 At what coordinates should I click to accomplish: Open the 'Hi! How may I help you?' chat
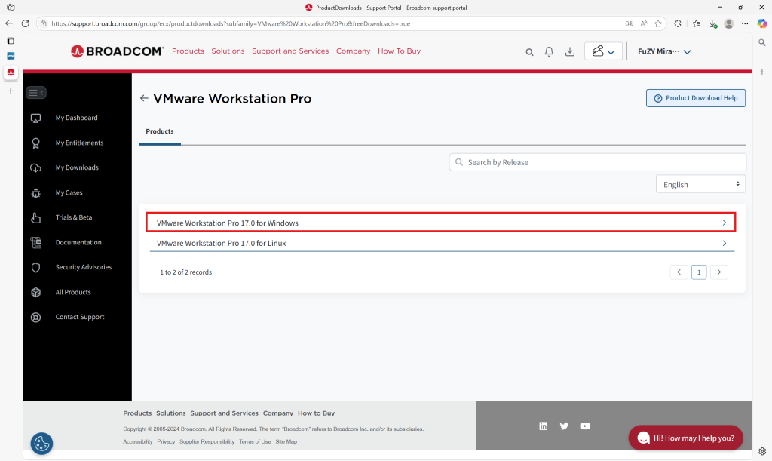685,438
